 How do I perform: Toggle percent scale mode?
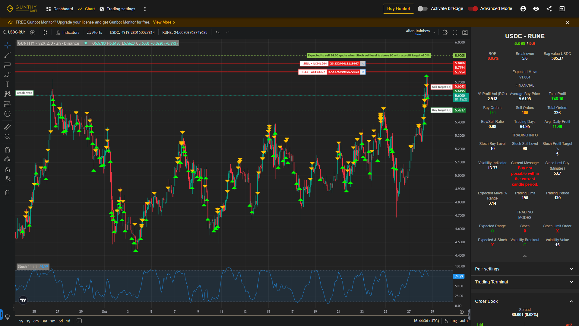point(446,321)
